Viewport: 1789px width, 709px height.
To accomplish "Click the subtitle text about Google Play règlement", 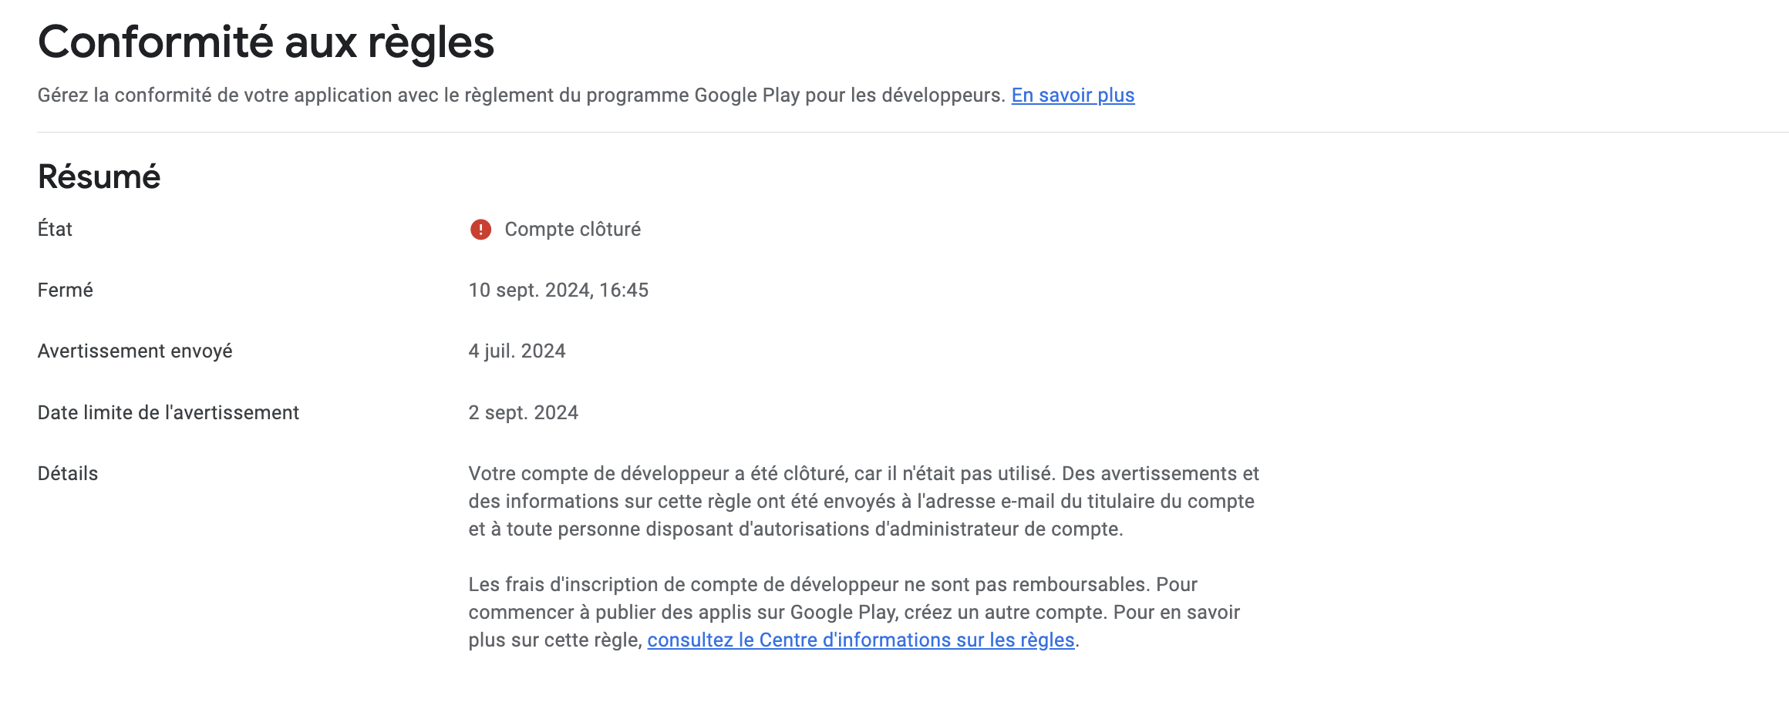I will click(x=521, y=96).
